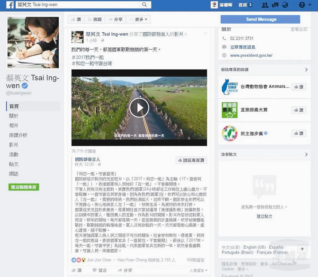Screen dimensions: 318x277
Task: Open the page profile picture
Action: (33, 42)
